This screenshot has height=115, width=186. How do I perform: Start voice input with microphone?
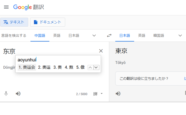6,94
